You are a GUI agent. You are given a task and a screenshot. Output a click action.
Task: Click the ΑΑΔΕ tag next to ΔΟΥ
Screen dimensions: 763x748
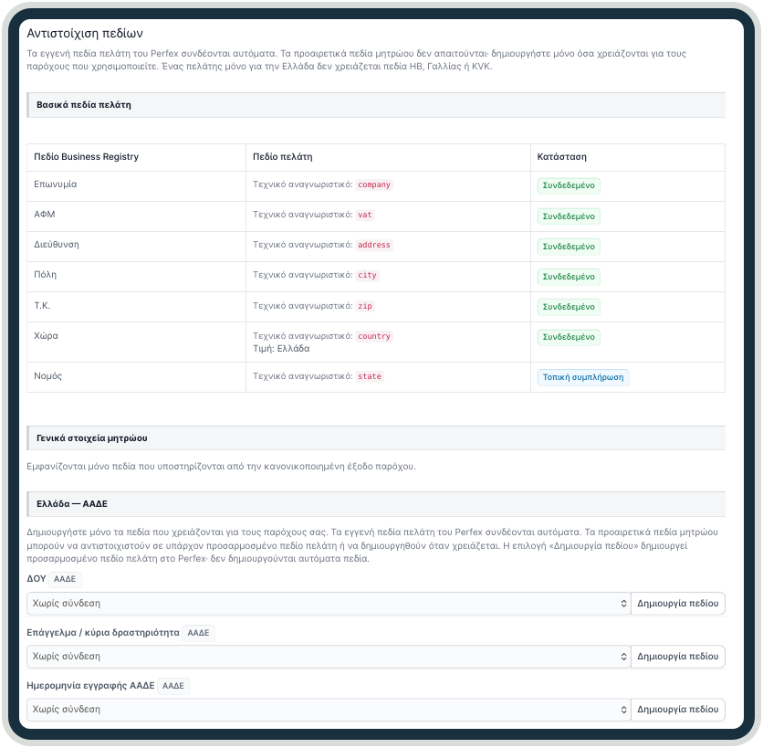(65, 579)
